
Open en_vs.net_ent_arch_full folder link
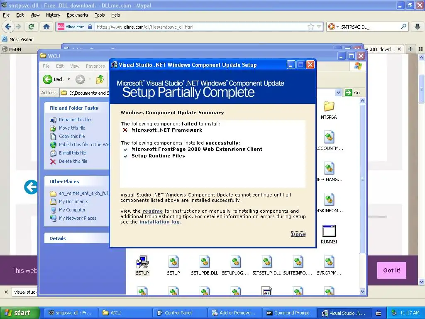(83, 193)
